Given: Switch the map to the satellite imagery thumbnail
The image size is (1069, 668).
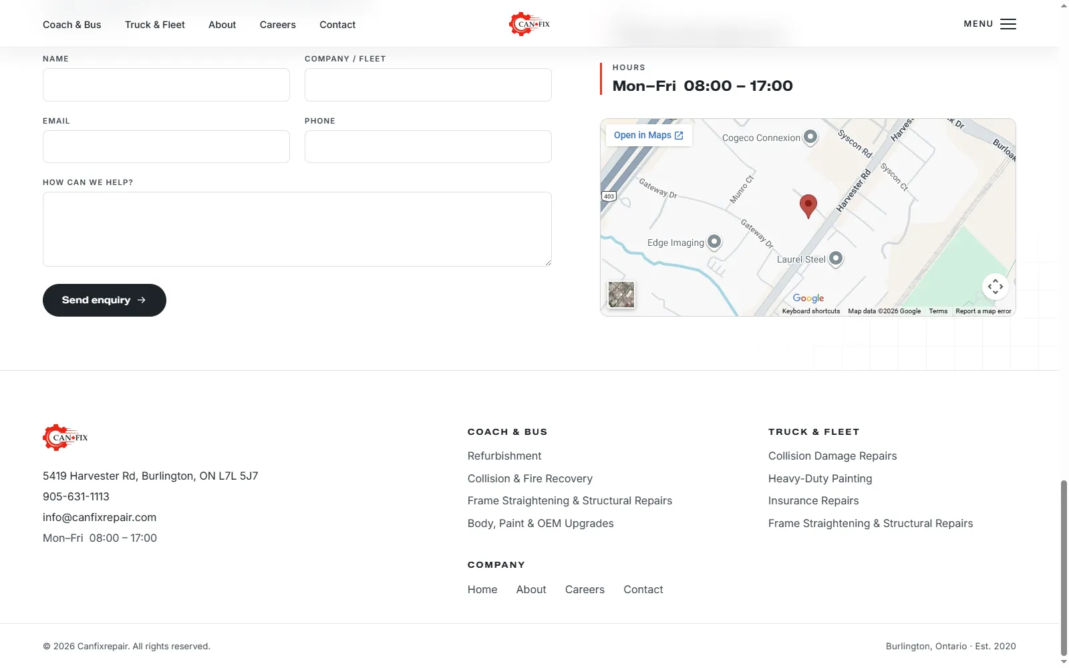Looking at the screenshot, I should (621, 295).
